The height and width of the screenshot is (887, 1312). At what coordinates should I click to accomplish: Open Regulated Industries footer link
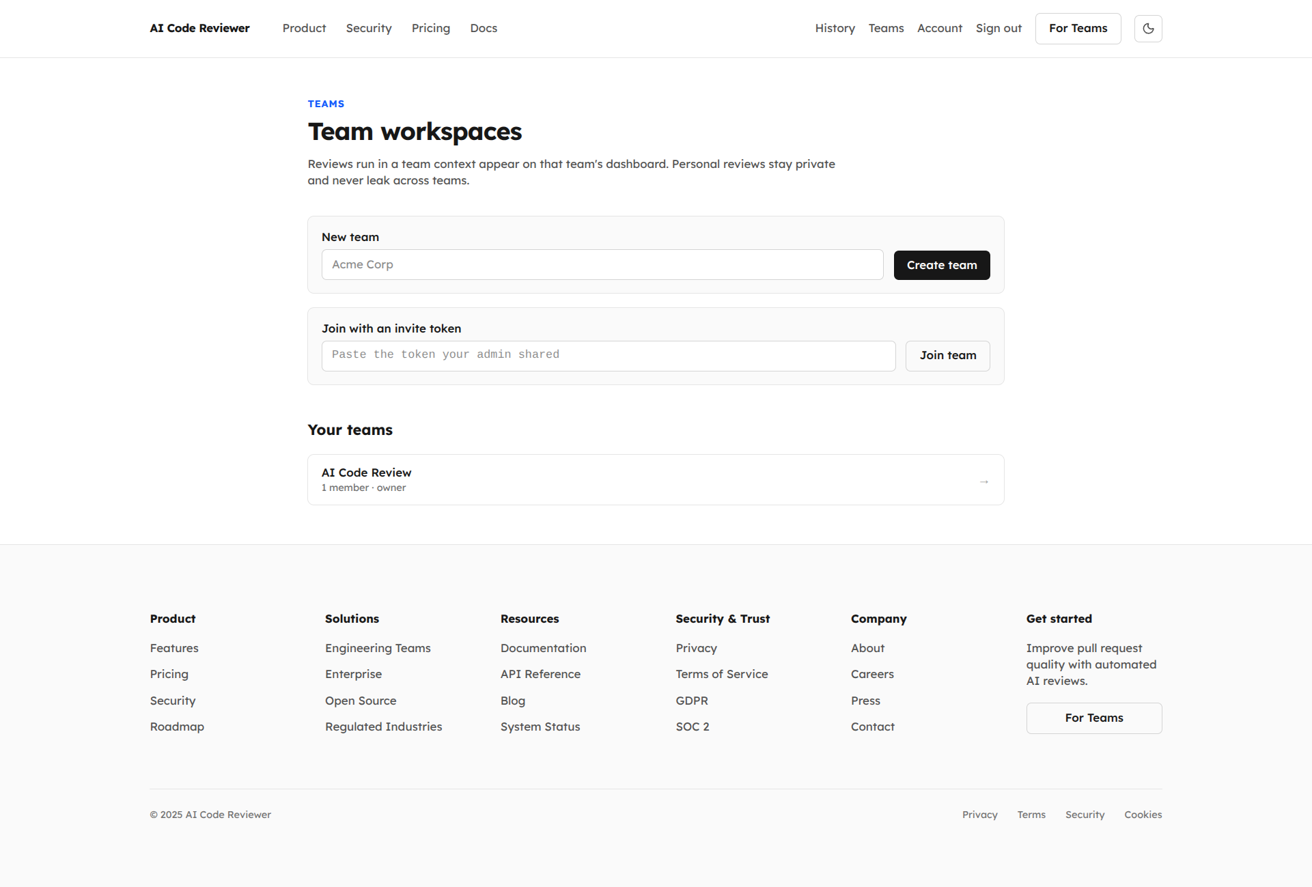(x=383, y=727)
